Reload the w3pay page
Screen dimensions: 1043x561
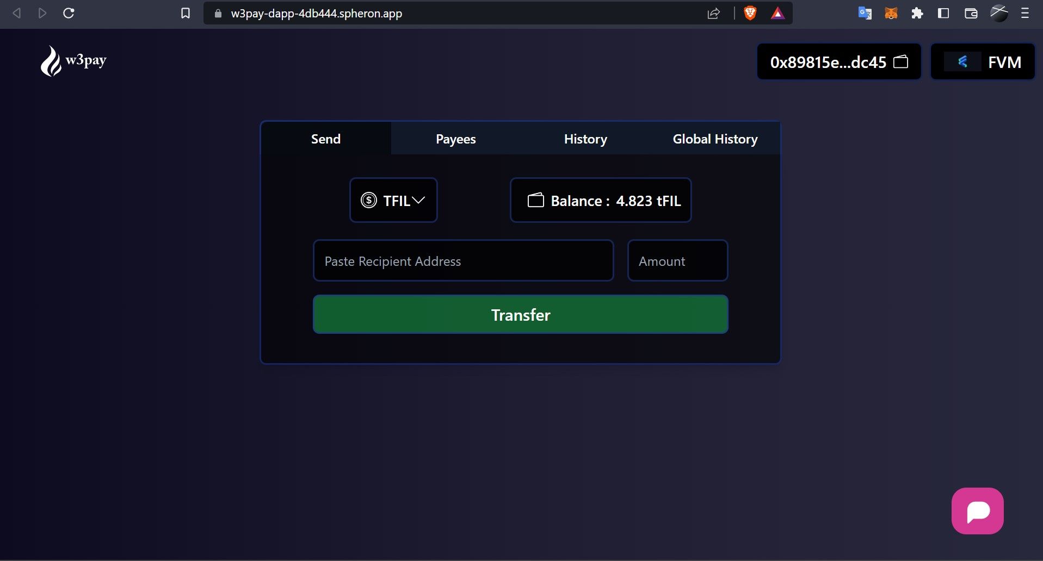tap(69, 13)
